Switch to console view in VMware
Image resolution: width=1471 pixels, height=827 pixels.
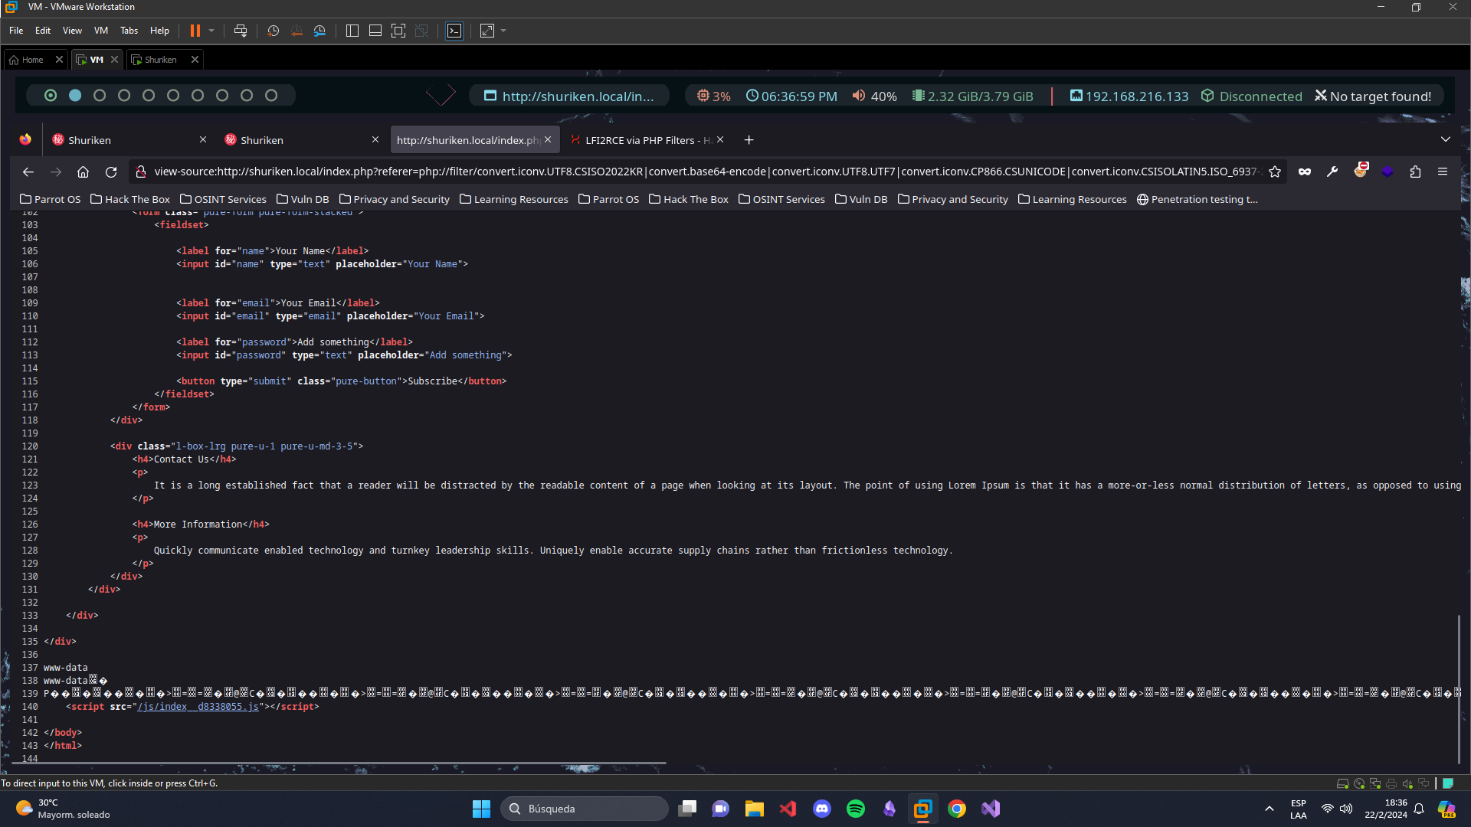point(454,31)
